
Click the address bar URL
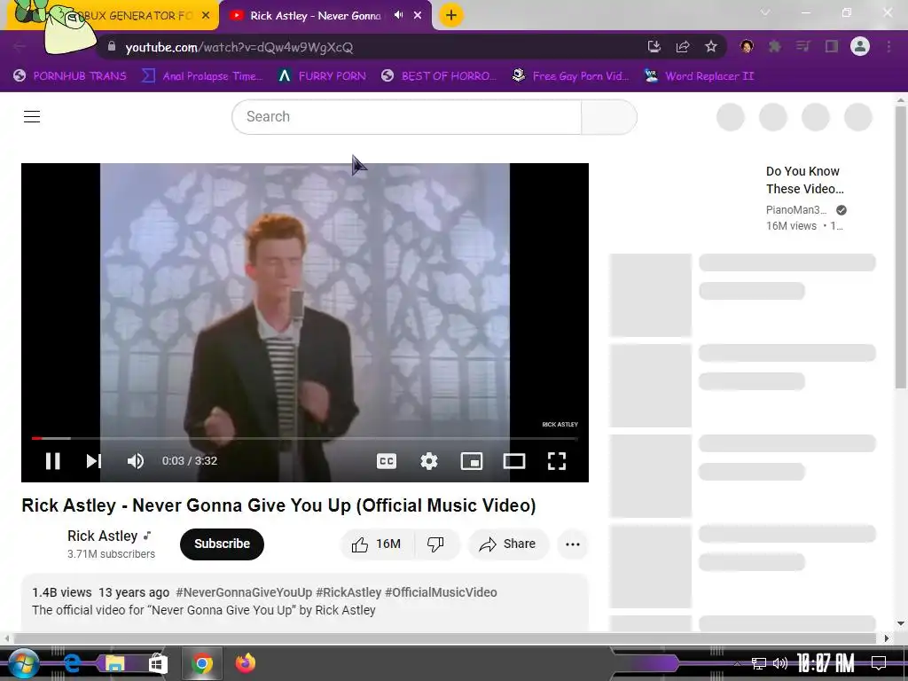(x=239, y=48)
